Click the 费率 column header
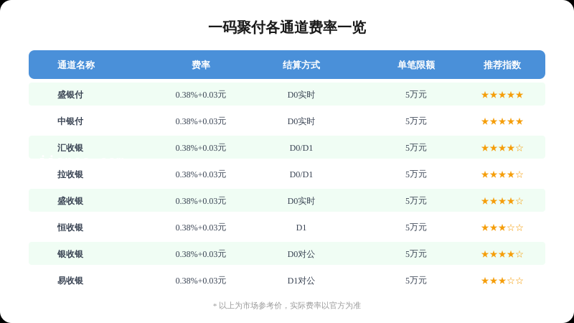This screenshot has width=574, height=323. pyautogui.click(x=201, y=65)
